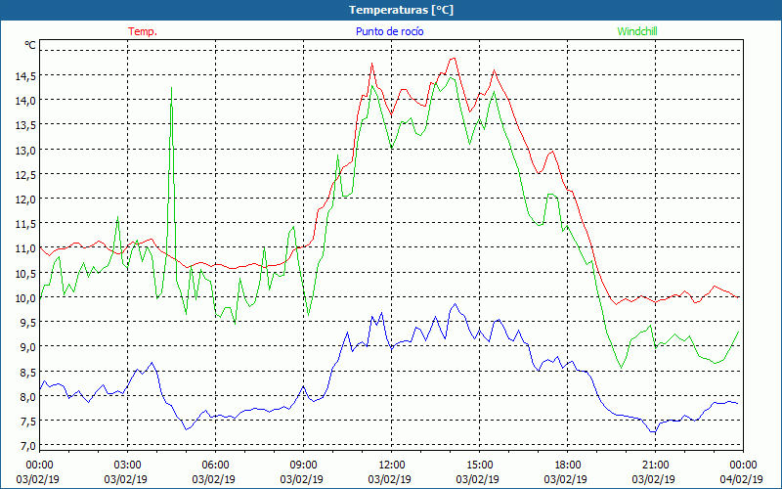This screenshot has width=782, height=489.
Task: Click the 12,0 y-axis value
Action: coord(23,200)
